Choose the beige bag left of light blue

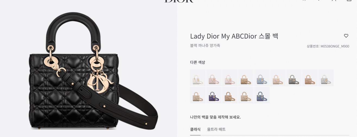(x=246, y=78)
